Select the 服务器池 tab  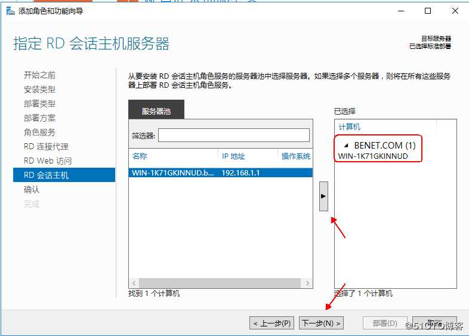coord(156,109)
